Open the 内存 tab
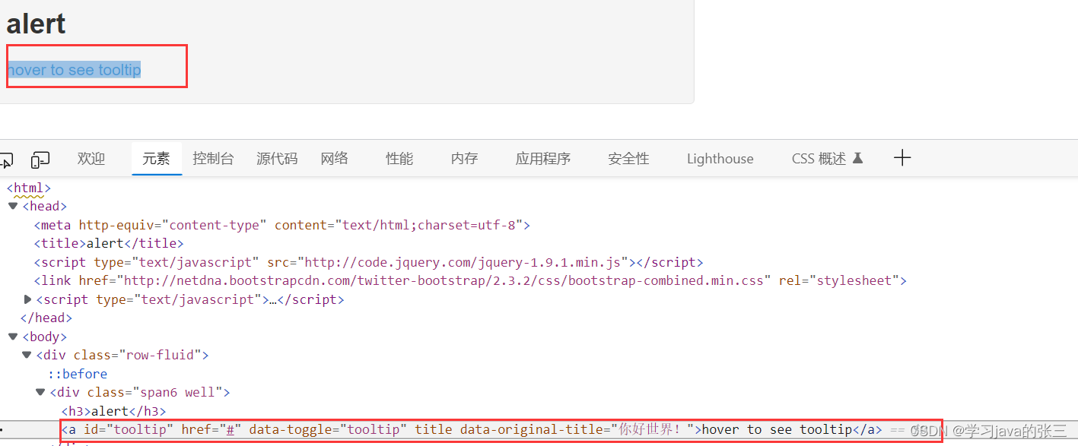 click(x=464, y=159)
